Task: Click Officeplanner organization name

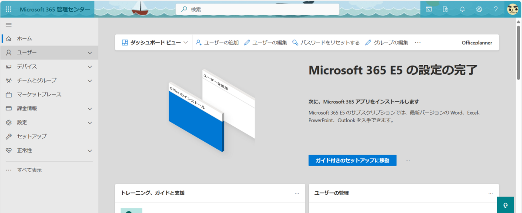Action: tap(477, 43)
